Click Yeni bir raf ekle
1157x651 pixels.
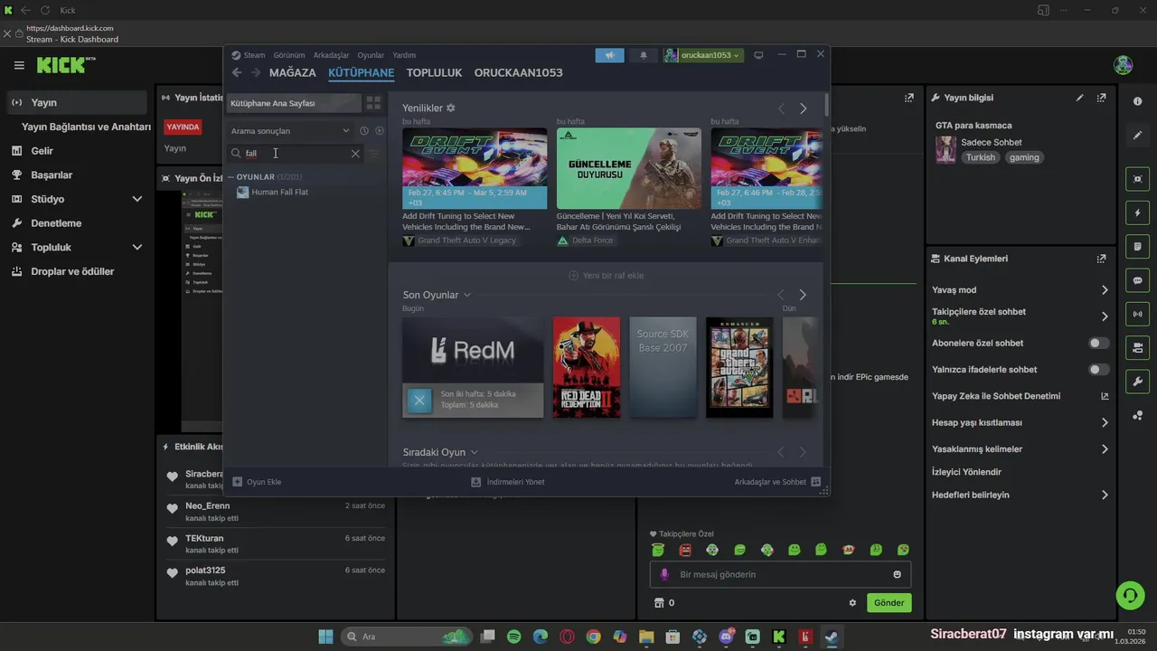coord(606,275)
